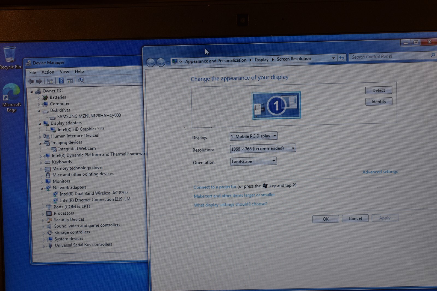Viewport: 437px width, 291px height.
Task: Collapse the Disk drives node
Action: pyautogui.click(x=39, y=111)
